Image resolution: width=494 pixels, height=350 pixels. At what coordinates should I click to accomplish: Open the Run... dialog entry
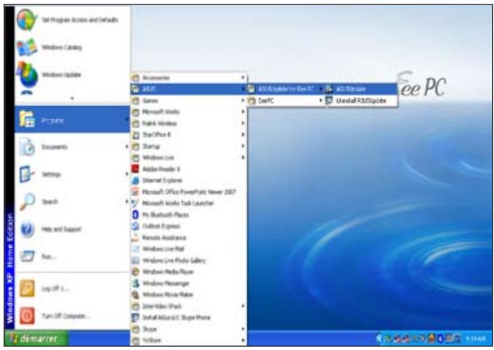point(72,256)
